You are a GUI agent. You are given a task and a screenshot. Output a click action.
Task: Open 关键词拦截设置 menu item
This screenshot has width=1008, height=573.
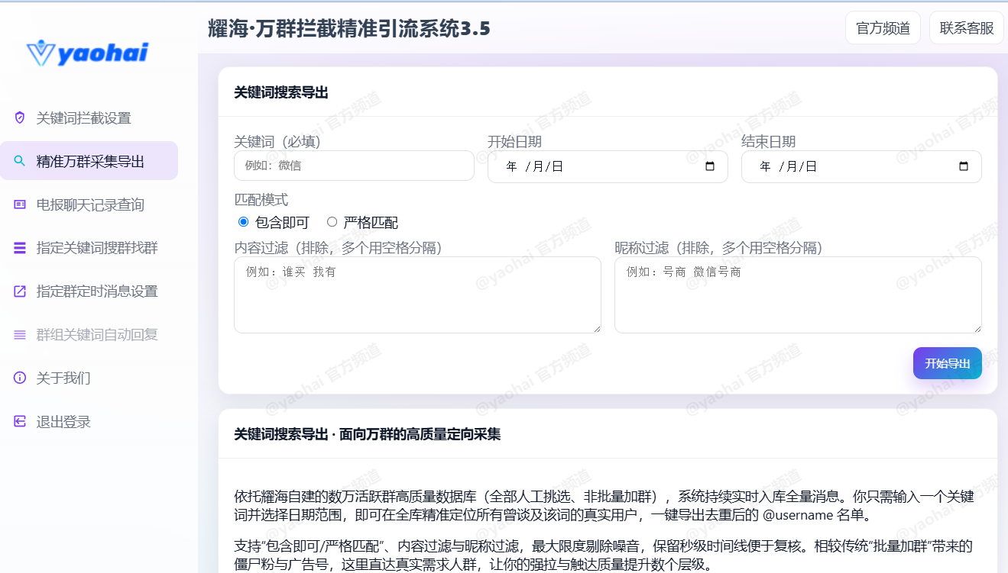pyautogui.click(x=84, y=118)
